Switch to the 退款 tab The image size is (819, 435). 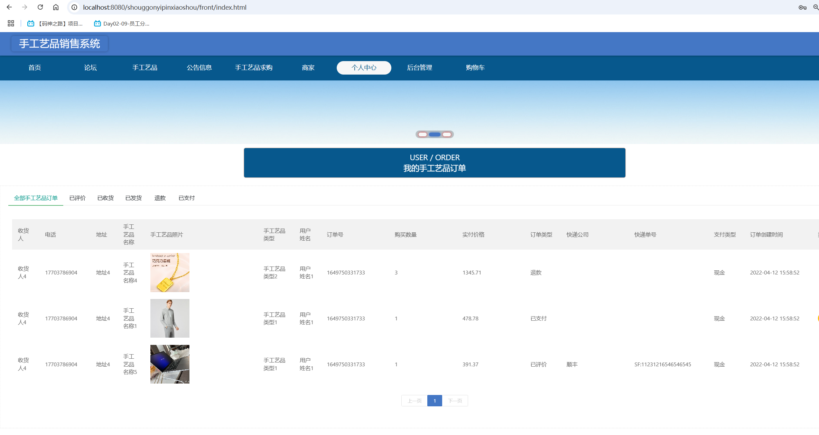coord(160,198)
